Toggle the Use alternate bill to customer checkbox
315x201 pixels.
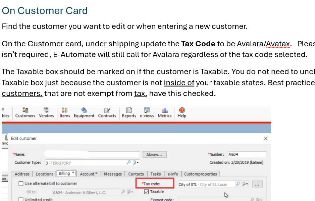click(x=21, y=184)
